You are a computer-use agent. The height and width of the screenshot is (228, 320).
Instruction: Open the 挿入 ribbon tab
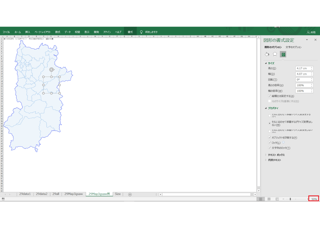28,32
